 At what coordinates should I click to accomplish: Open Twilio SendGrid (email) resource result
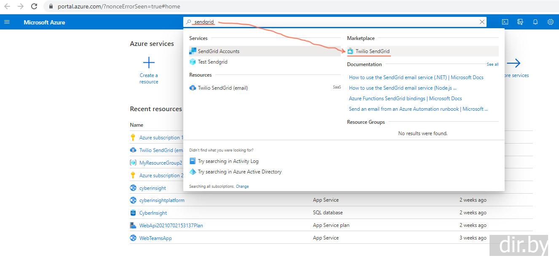click(222, 88)
